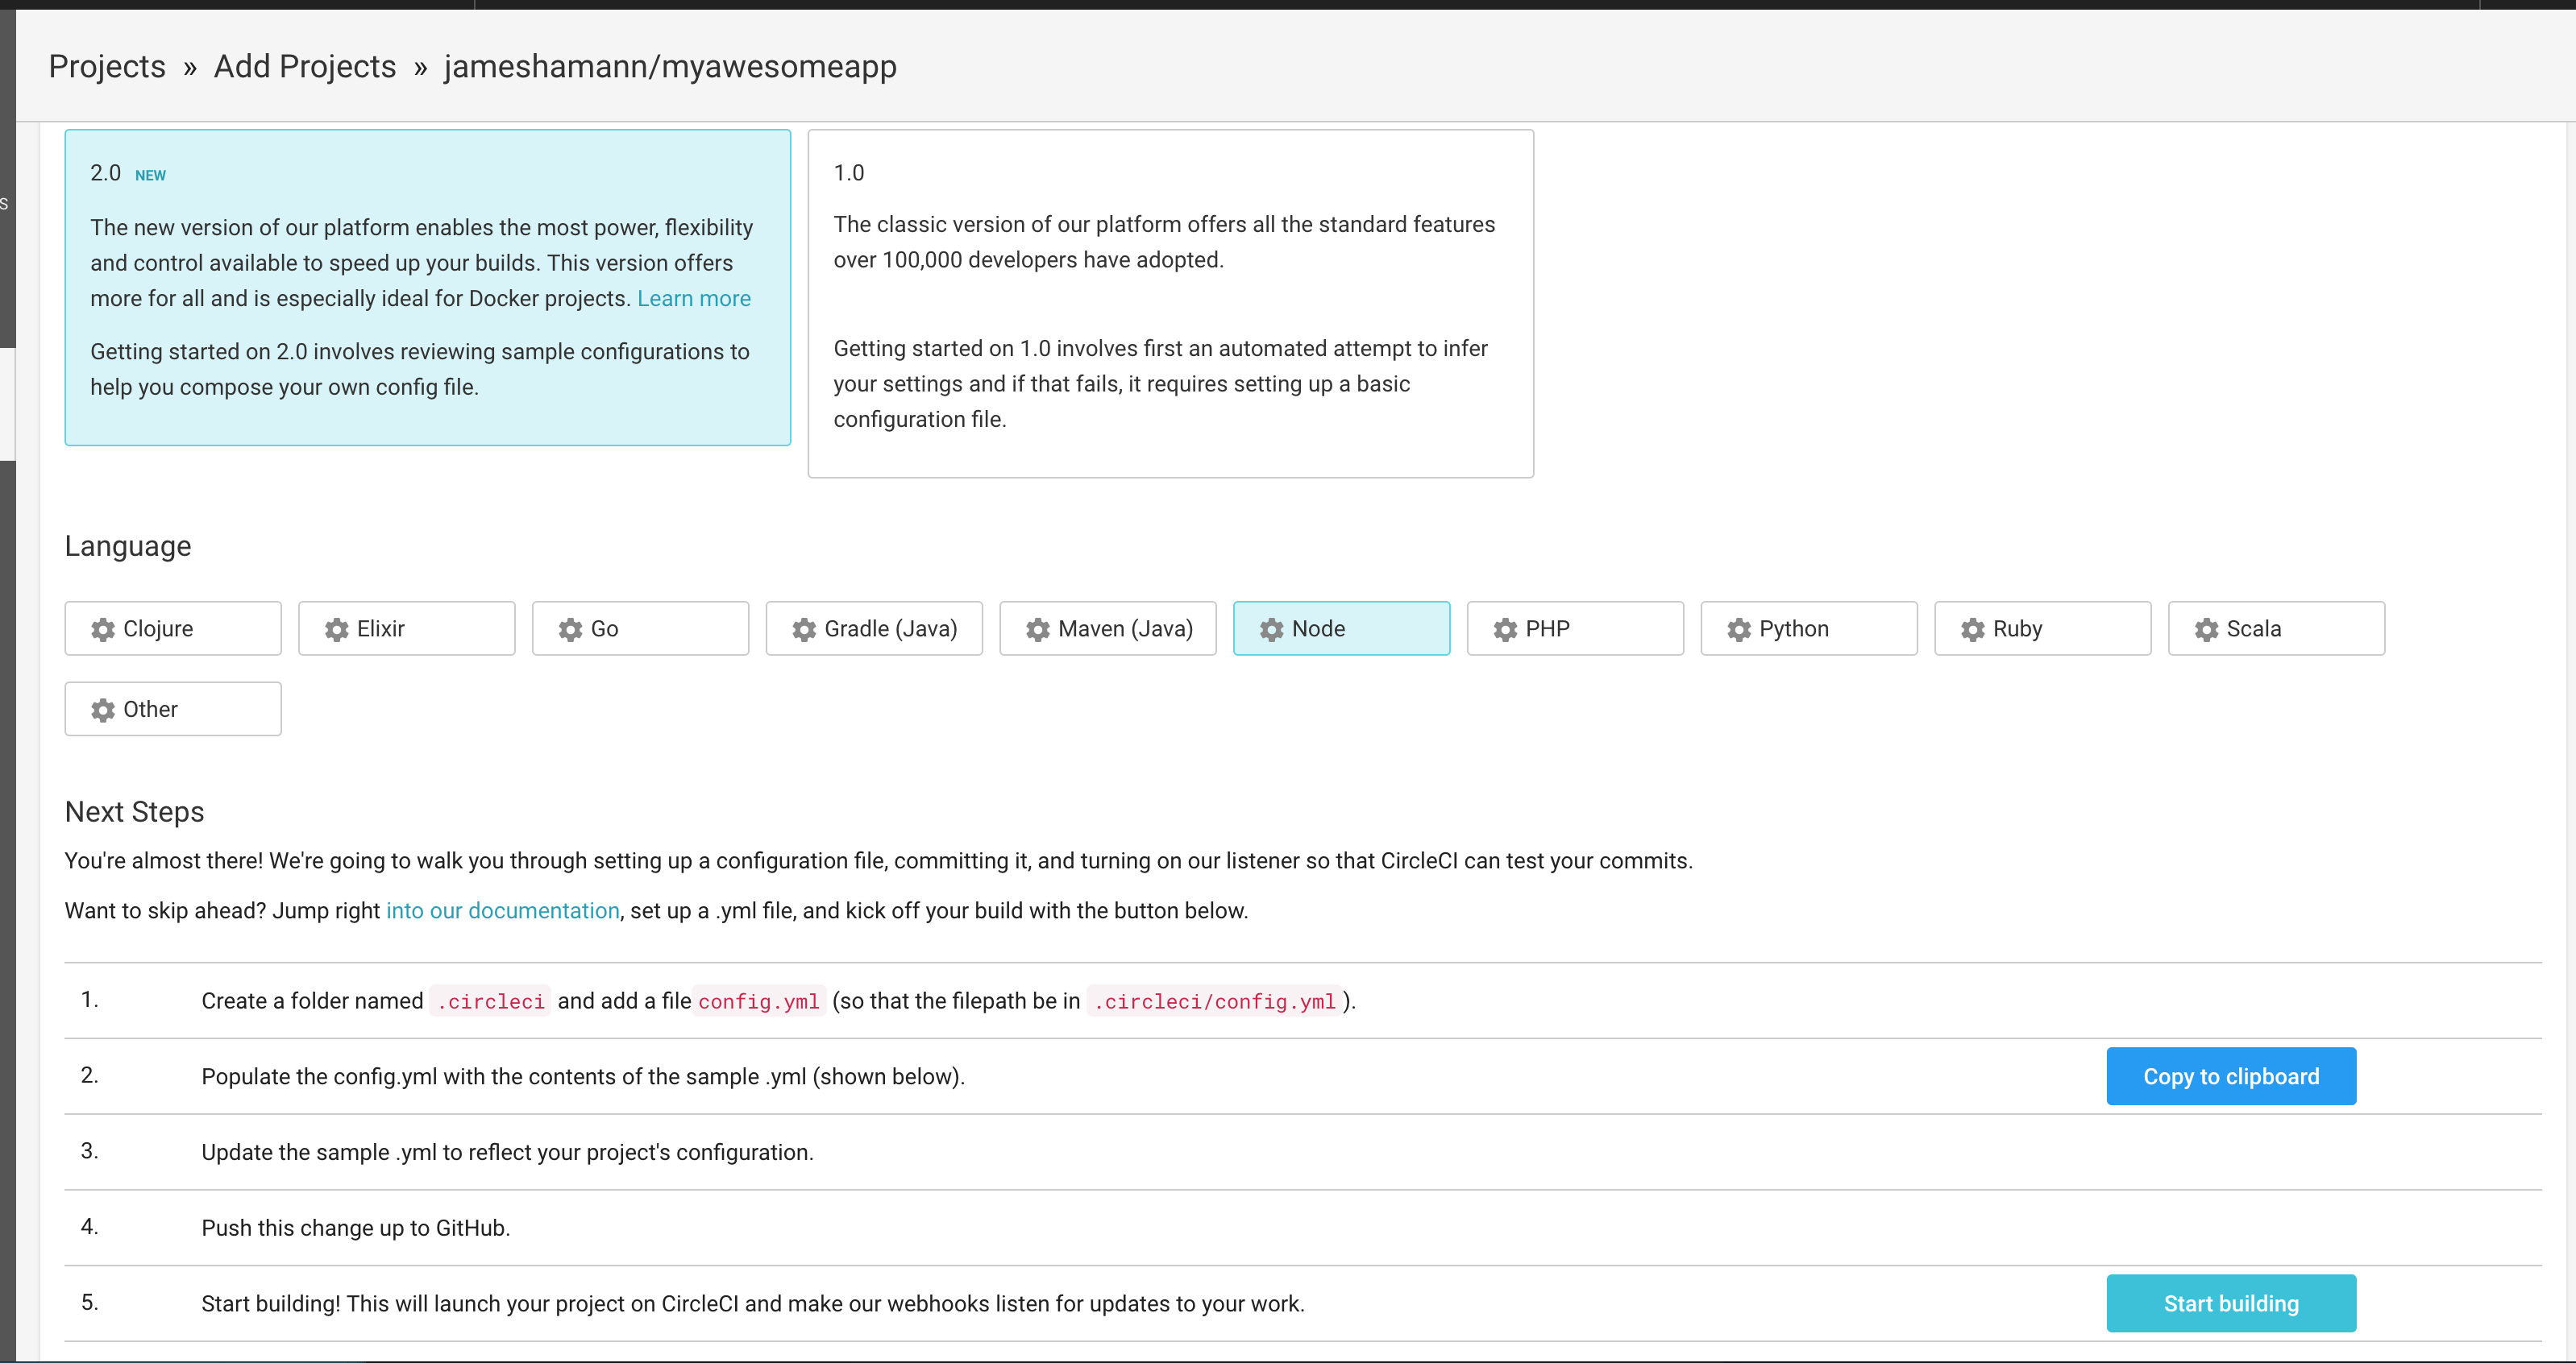Click the .circleci/config.yml path code

pyautogui.click(x=1215, y=1001)
